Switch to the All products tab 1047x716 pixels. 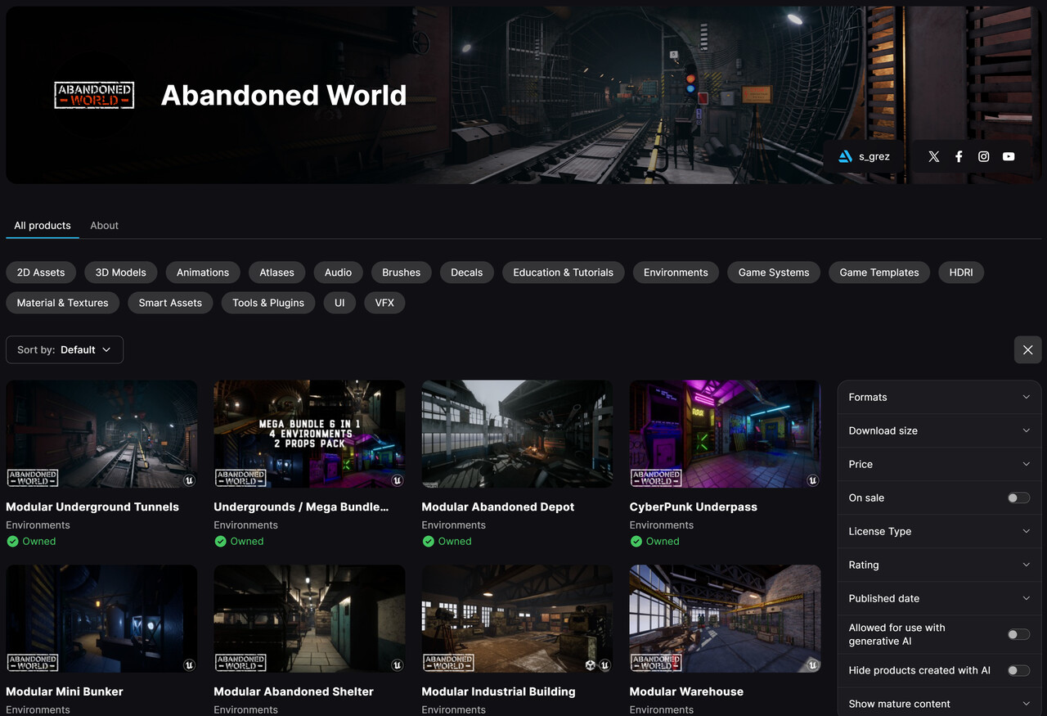pyautogui.click(x=43, y=225)
